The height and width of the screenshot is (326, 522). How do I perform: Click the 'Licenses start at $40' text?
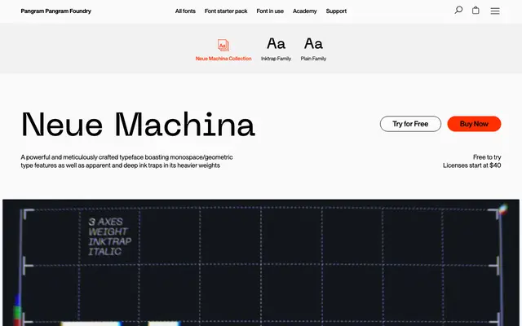471,165
